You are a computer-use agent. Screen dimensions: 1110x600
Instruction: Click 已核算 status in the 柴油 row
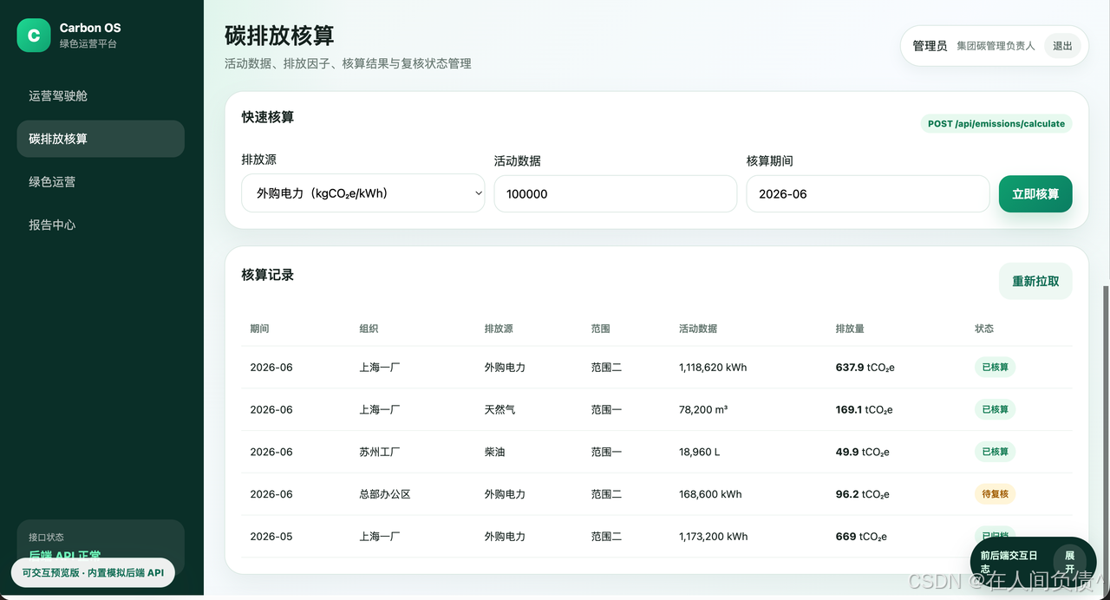point(996,452)
